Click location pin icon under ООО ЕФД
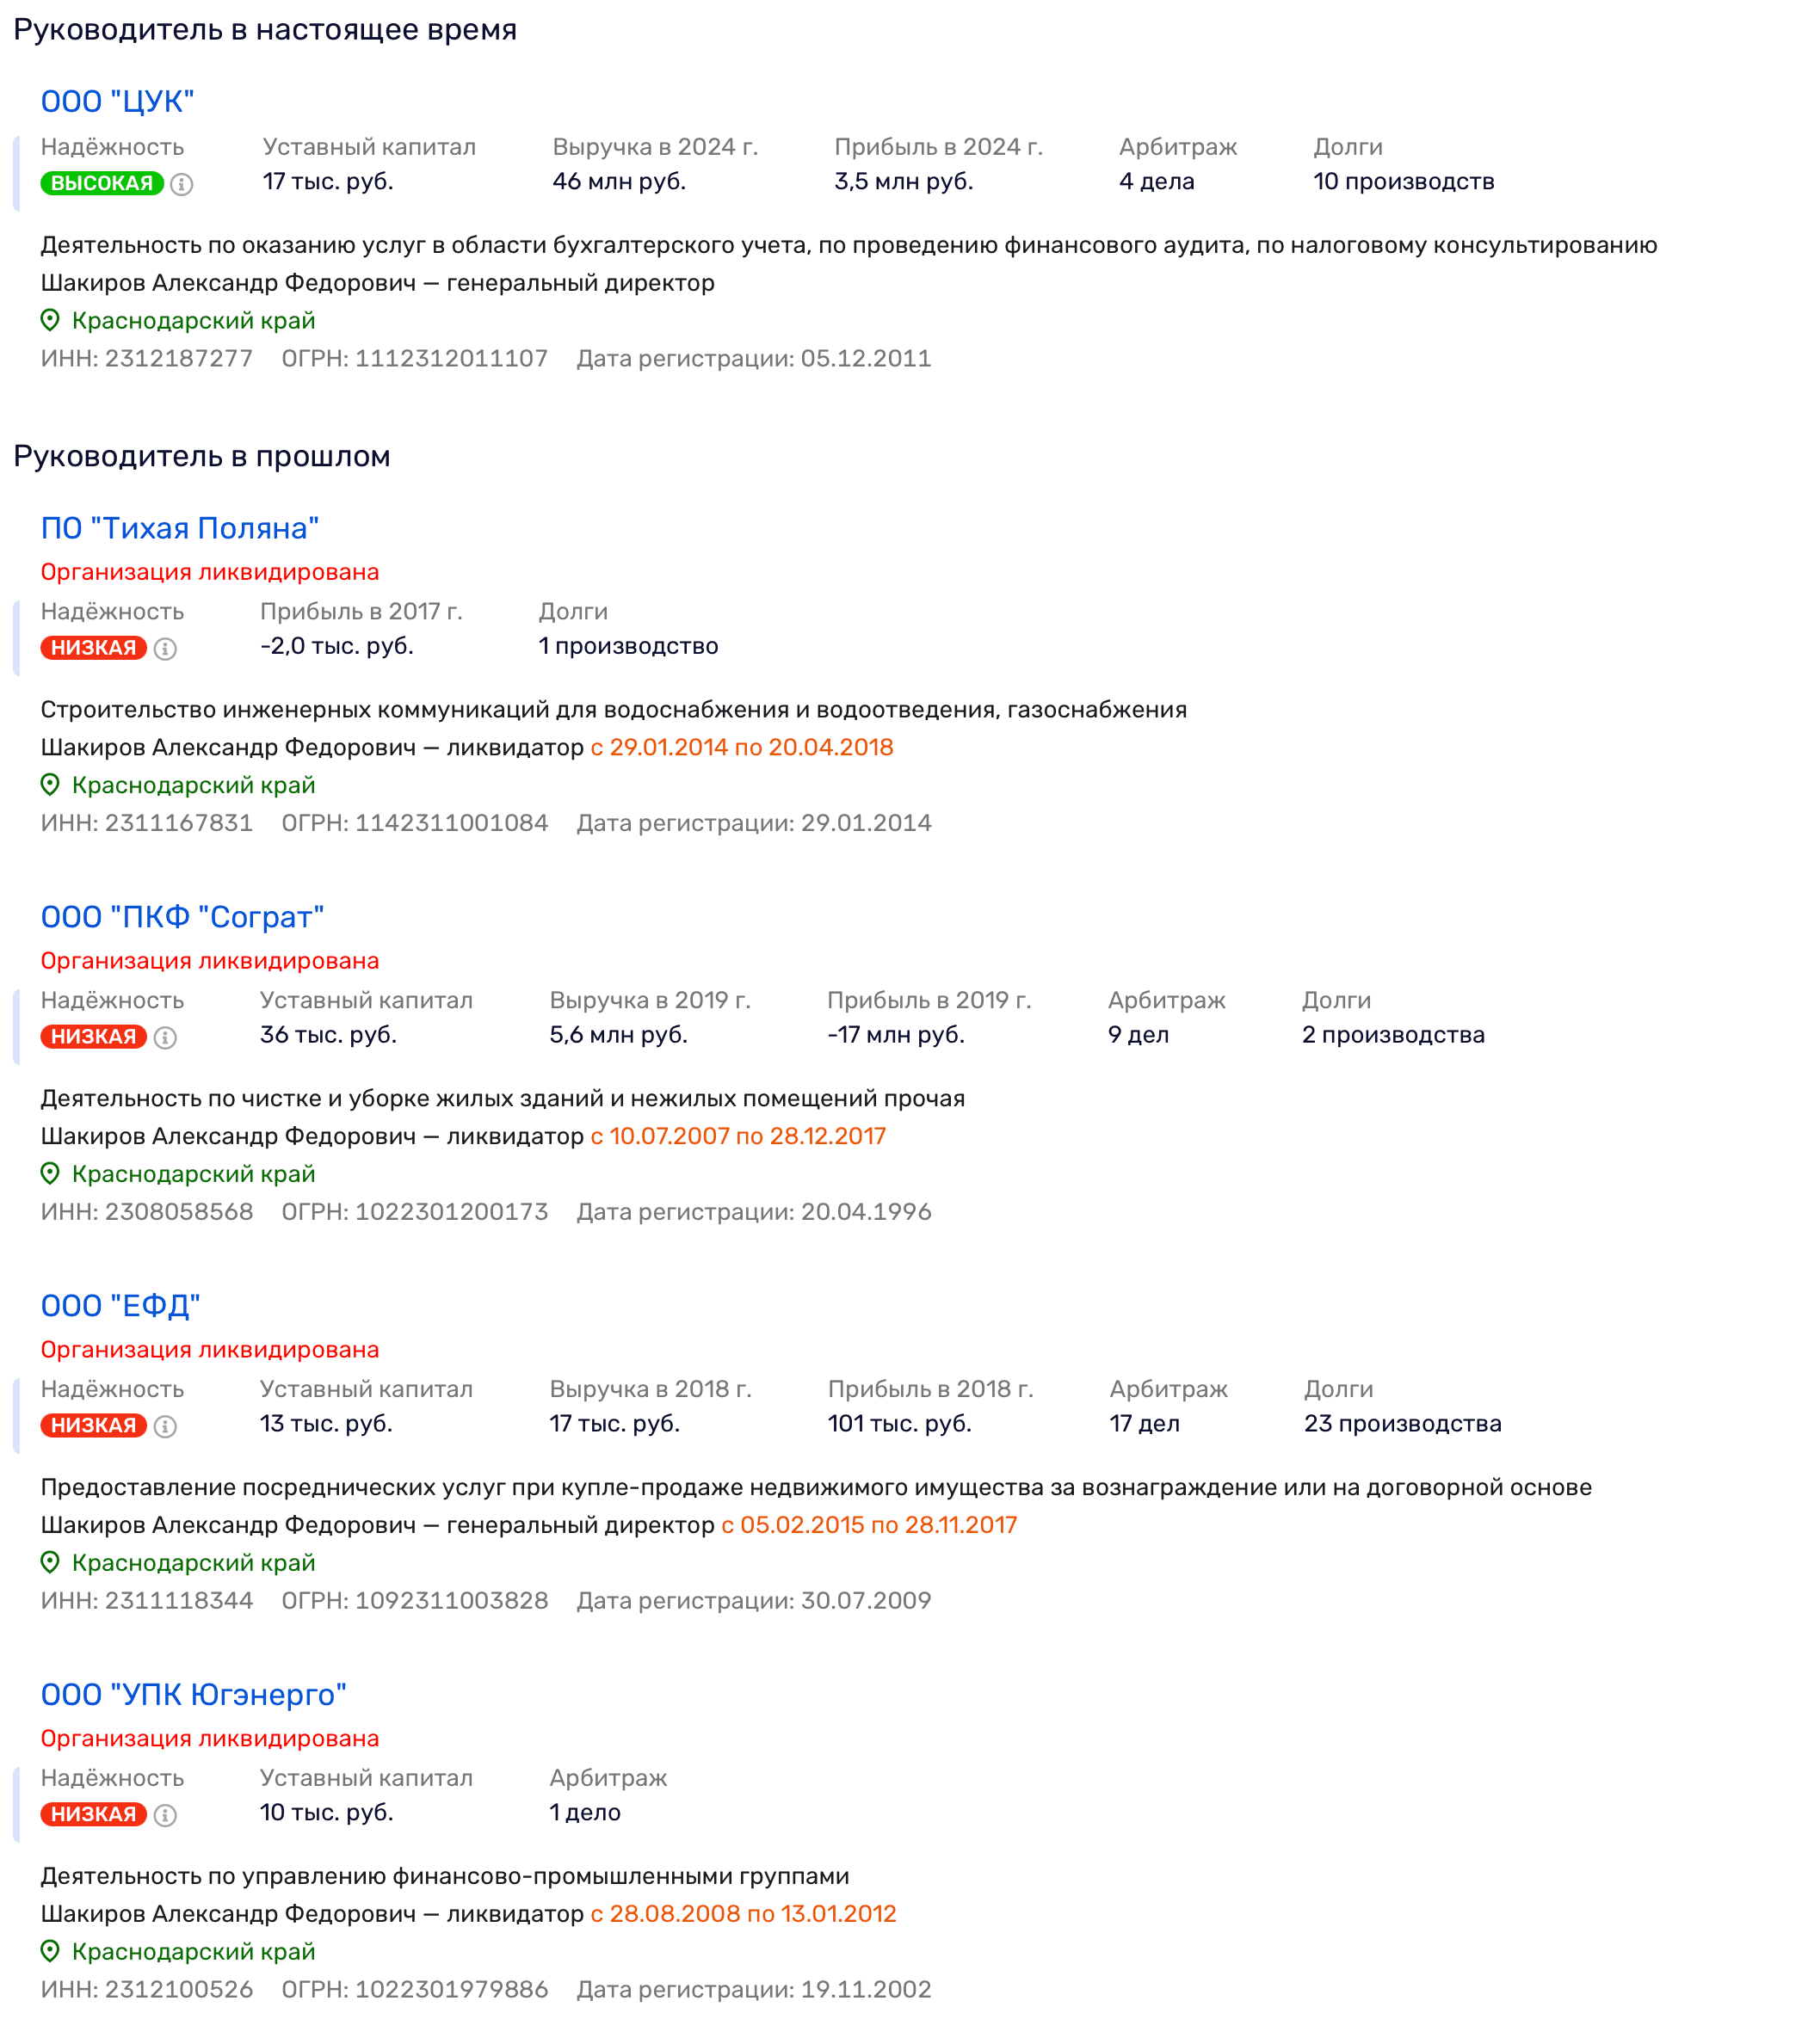Screen dimensions: 1802x2044 50,1564
